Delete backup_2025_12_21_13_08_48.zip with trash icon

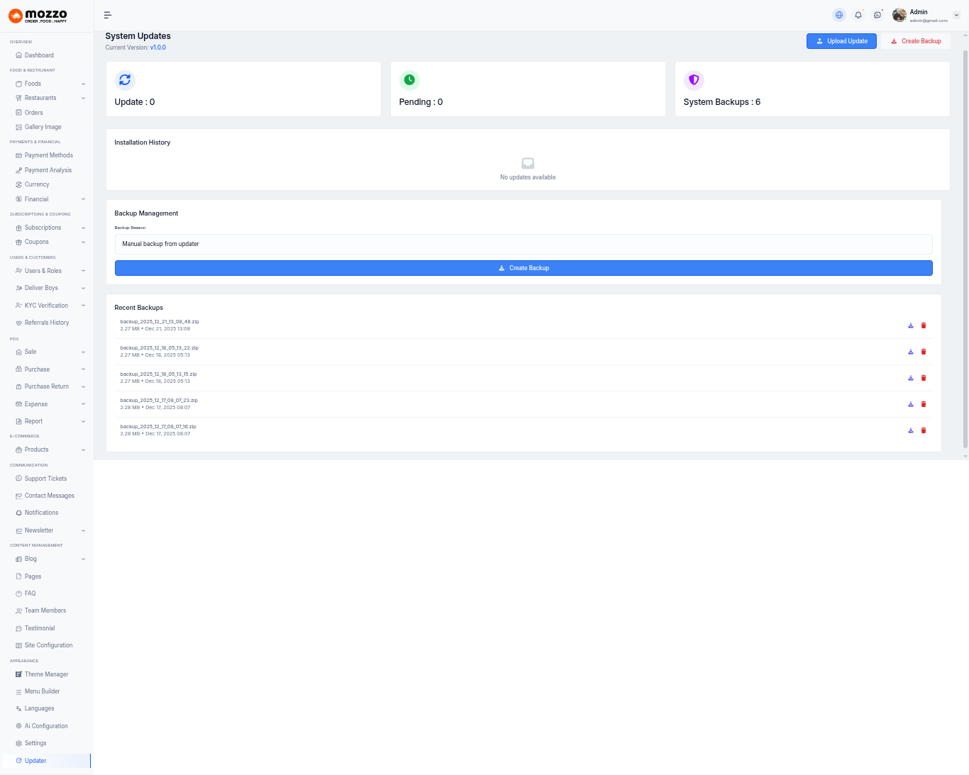(924, 325)
